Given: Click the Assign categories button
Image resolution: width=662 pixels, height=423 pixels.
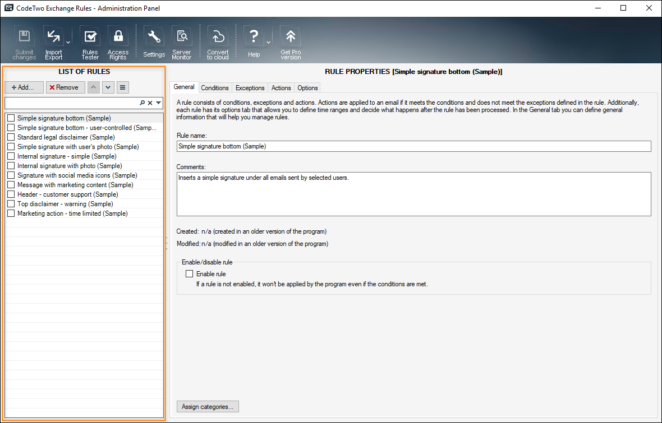Looking at the screenshot, I should coord(208,407).
